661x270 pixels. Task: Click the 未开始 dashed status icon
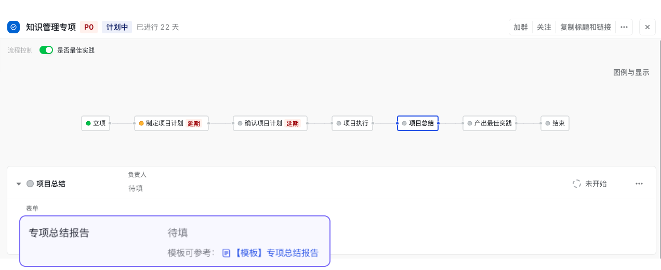click(x=576, y=184)
